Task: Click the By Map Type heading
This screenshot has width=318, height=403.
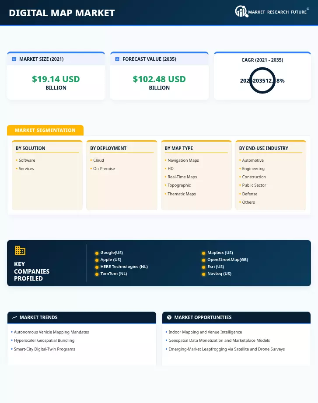Action: (x=179, y=148)
